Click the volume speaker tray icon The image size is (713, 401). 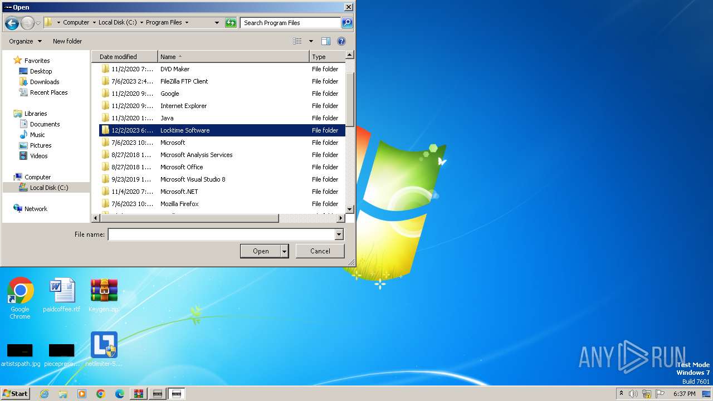[x=633, y=394]
